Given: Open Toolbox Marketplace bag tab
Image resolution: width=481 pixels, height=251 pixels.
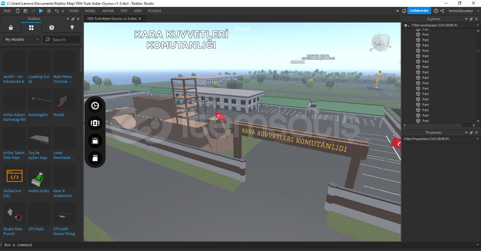Looking at the screenshot, I should [11, 28].
